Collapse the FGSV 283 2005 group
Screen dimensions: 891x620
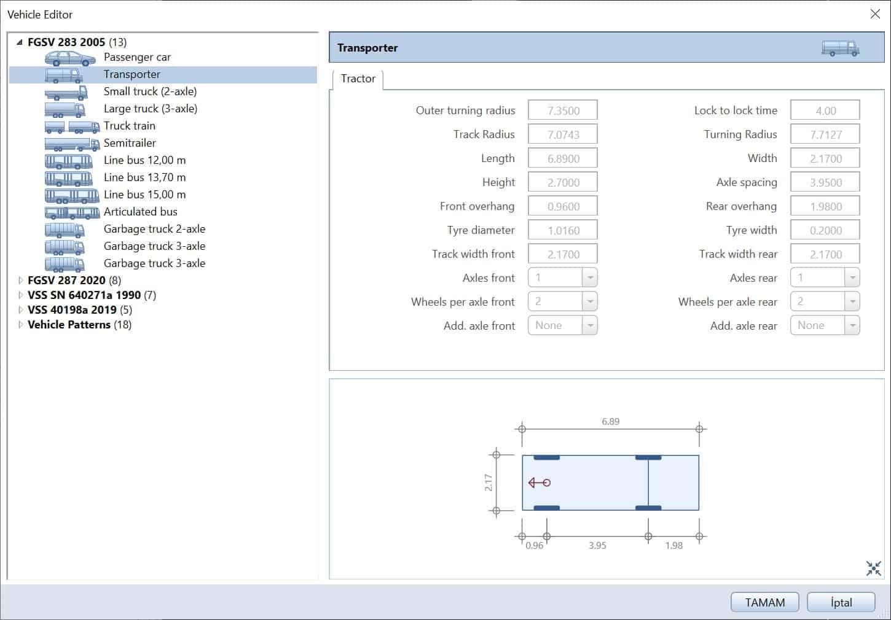[20, 42]
